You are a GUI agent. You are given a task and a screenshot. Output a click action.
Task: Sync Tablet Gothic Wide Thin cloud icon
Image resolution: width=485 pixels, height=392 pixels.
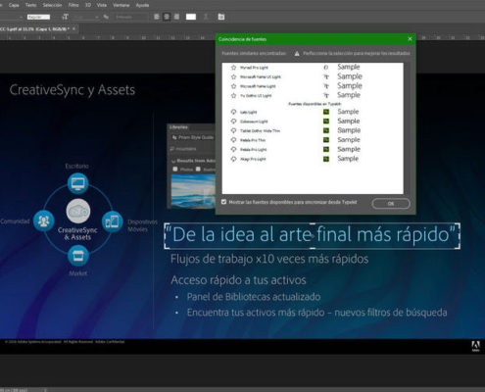pyautogui.click(x=233, y=130)
